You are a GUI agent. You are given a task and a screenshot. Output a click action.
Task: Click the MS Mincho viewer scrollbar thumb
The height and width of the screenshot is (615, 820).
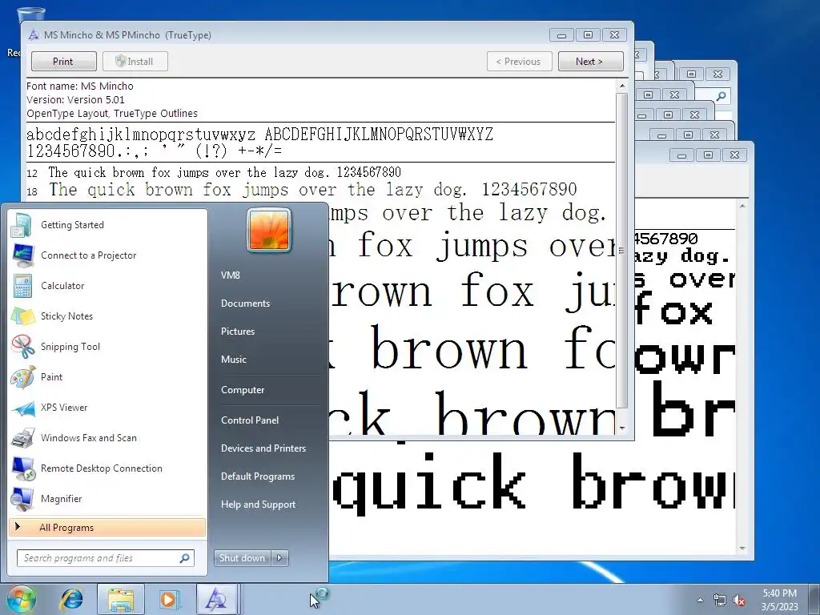(x=621, y=251)
